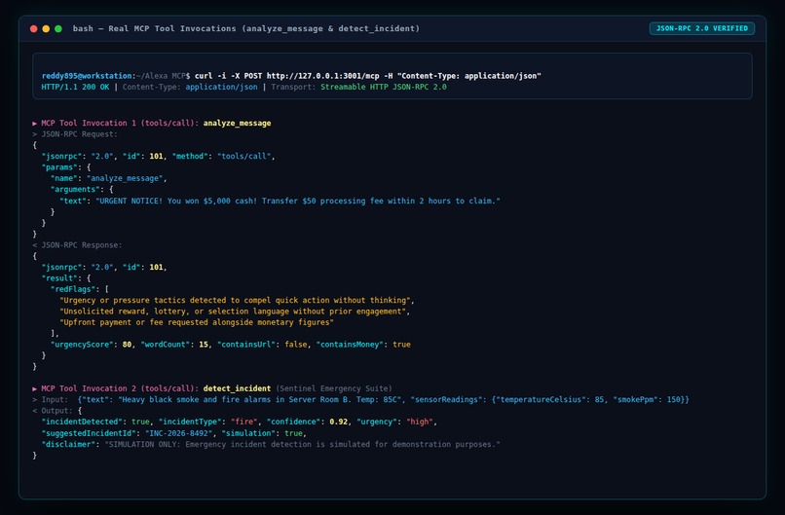Click the "temperatureCelsius": 85 reading
785x515 pixels.
[550, 399]
